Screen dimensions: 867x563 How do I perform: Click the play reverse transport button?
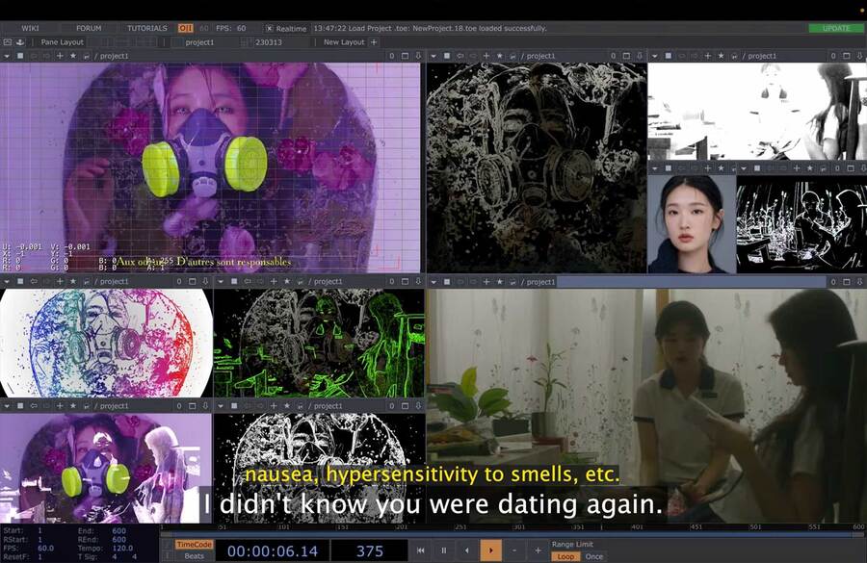click(x=467, y=550)
